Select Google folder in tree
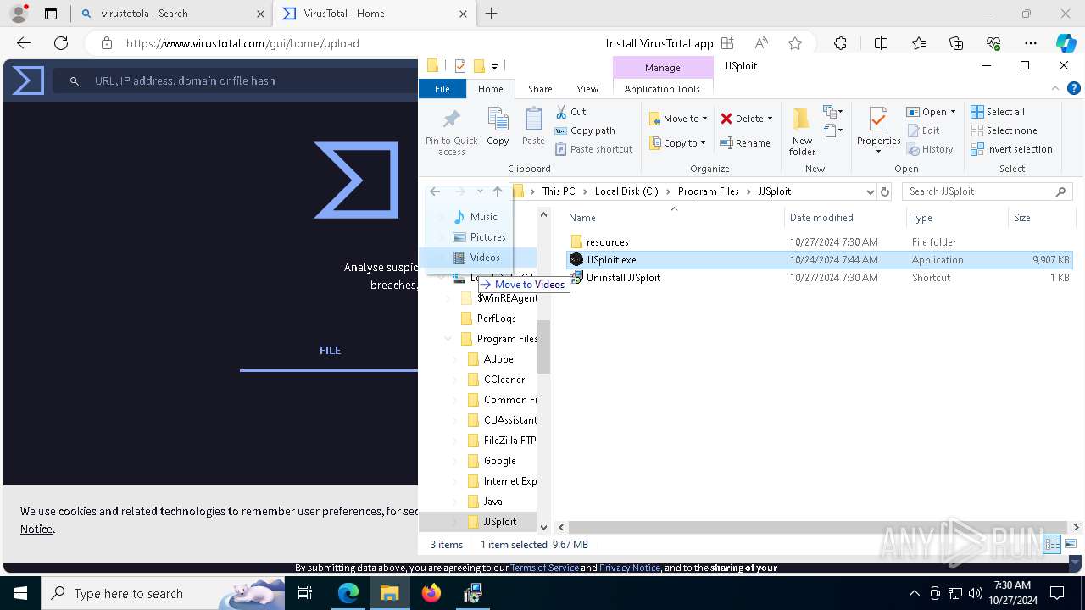The height and width of the screenshot is (610, 1085). pos(499,461)
